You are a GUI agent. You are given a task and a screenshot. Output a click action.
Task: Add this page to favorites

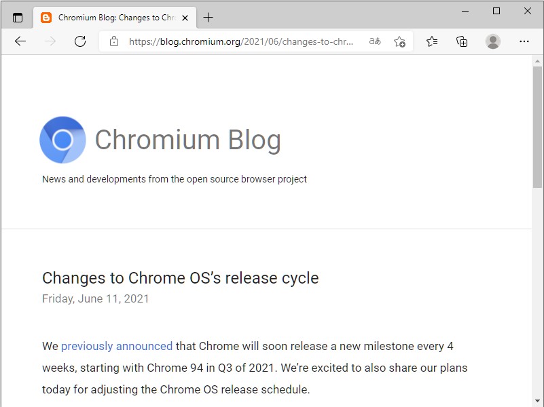[x=401, y=41]
